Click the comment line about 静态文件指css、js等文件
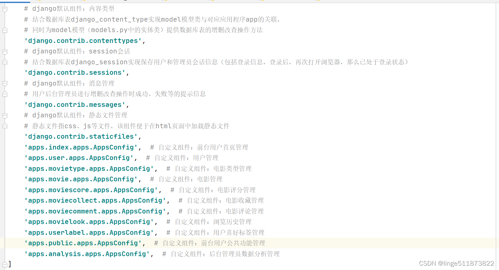499x270 pixels. (x=127, y=126)
